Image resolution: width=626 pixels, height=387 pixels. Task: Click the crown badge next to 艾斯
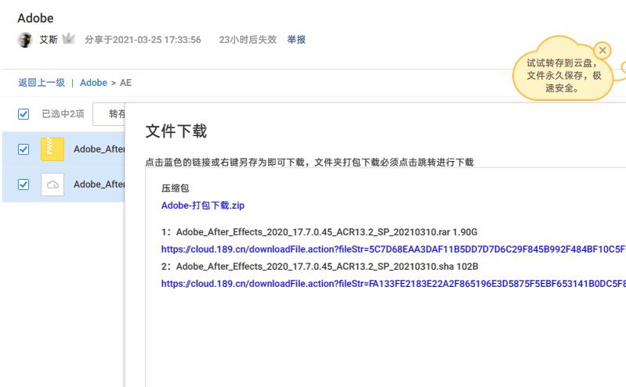69,38
